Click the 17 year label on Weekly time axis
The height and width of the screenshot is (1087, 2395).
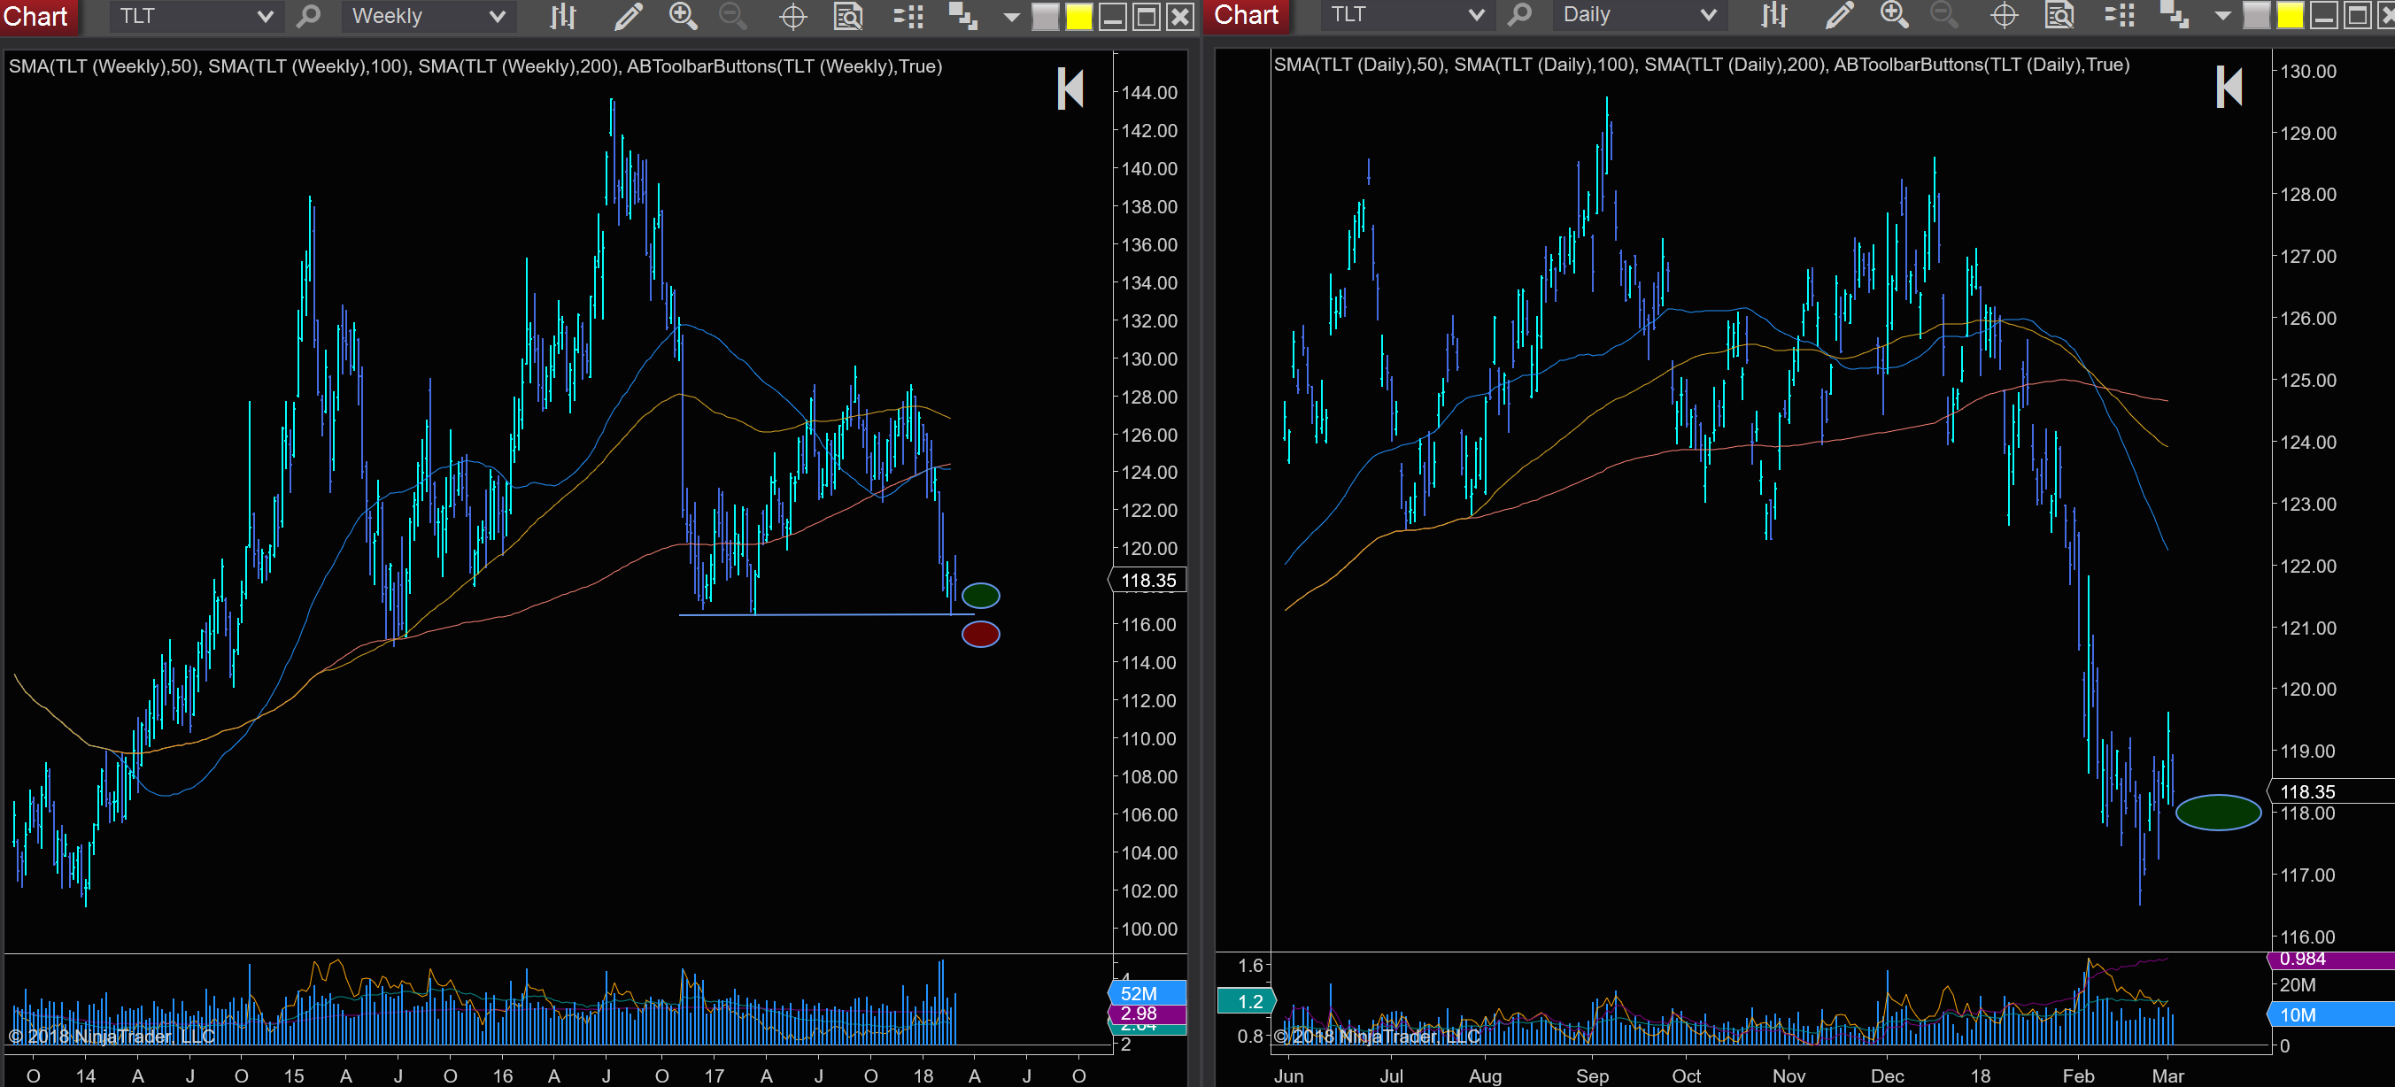point(714,1075)
